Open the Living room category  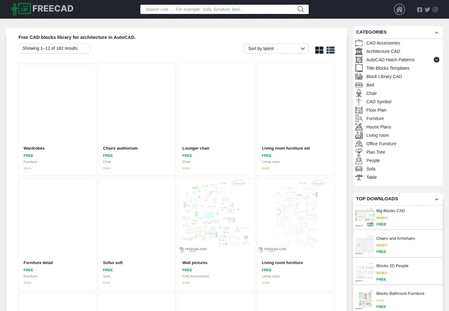[378, 135]
